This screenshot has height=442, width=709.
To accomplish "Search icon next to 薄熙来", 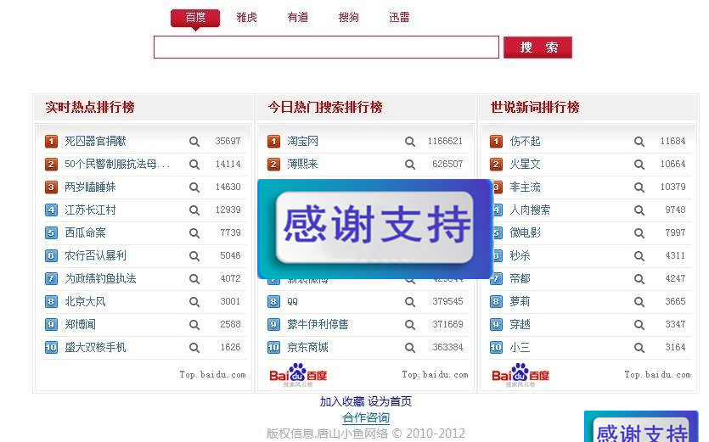I will (410, 165).
